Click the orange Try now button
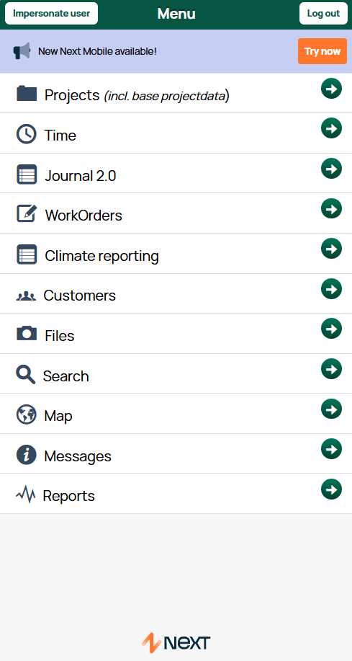 point(322,51)
